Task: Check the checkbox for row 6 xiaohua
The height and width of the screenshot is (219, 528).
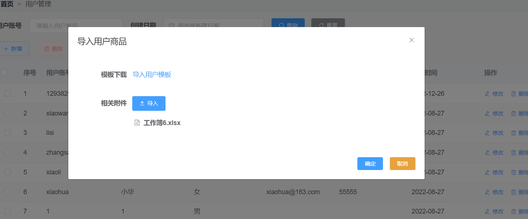Action: pyautogui.click(x=7, y=192)
